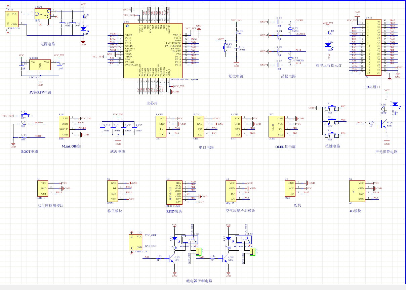Viewport: 406px width, 290px height.
Task: Click the '5V转3.3V电路' section label
Action: coord(41,92)
